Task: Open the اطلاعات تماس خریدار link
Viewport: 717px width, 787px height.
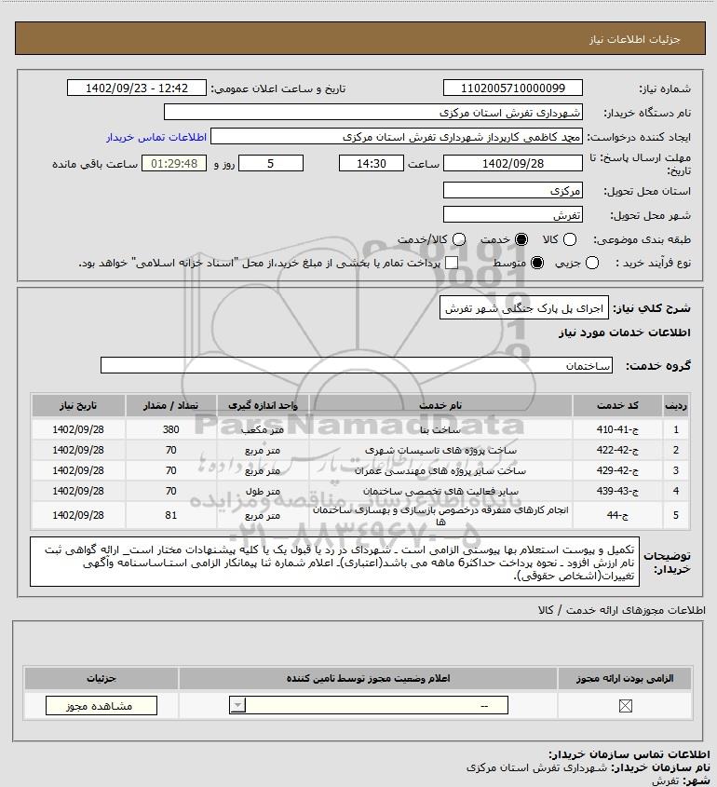Action: (156, 137)
